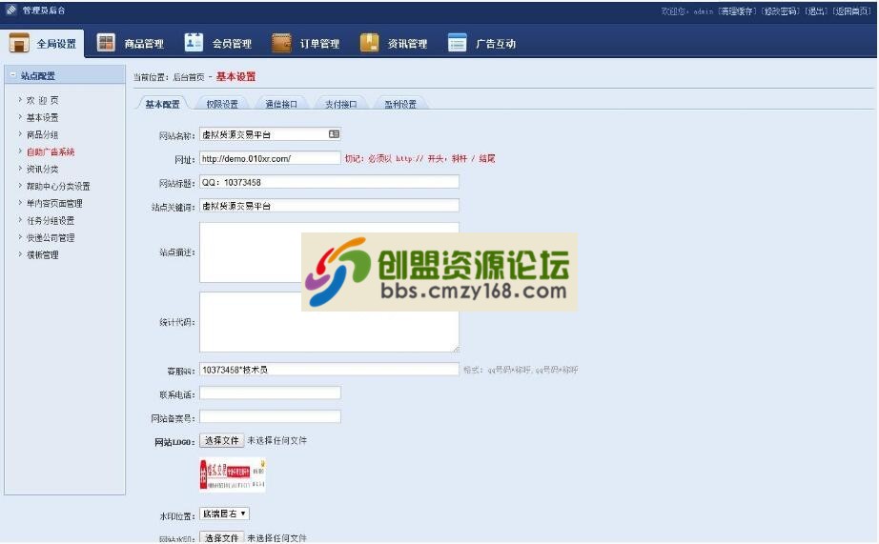879x544 pixels.
Task: Click the website logo preview thumbnail
Action: (232, 475)
